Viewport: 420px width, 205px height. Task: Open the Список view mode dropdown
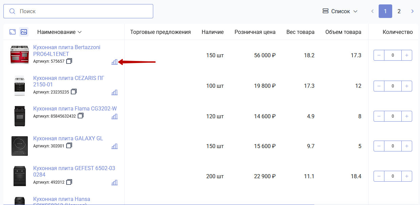pyautogui.click(x=340, y=11)
